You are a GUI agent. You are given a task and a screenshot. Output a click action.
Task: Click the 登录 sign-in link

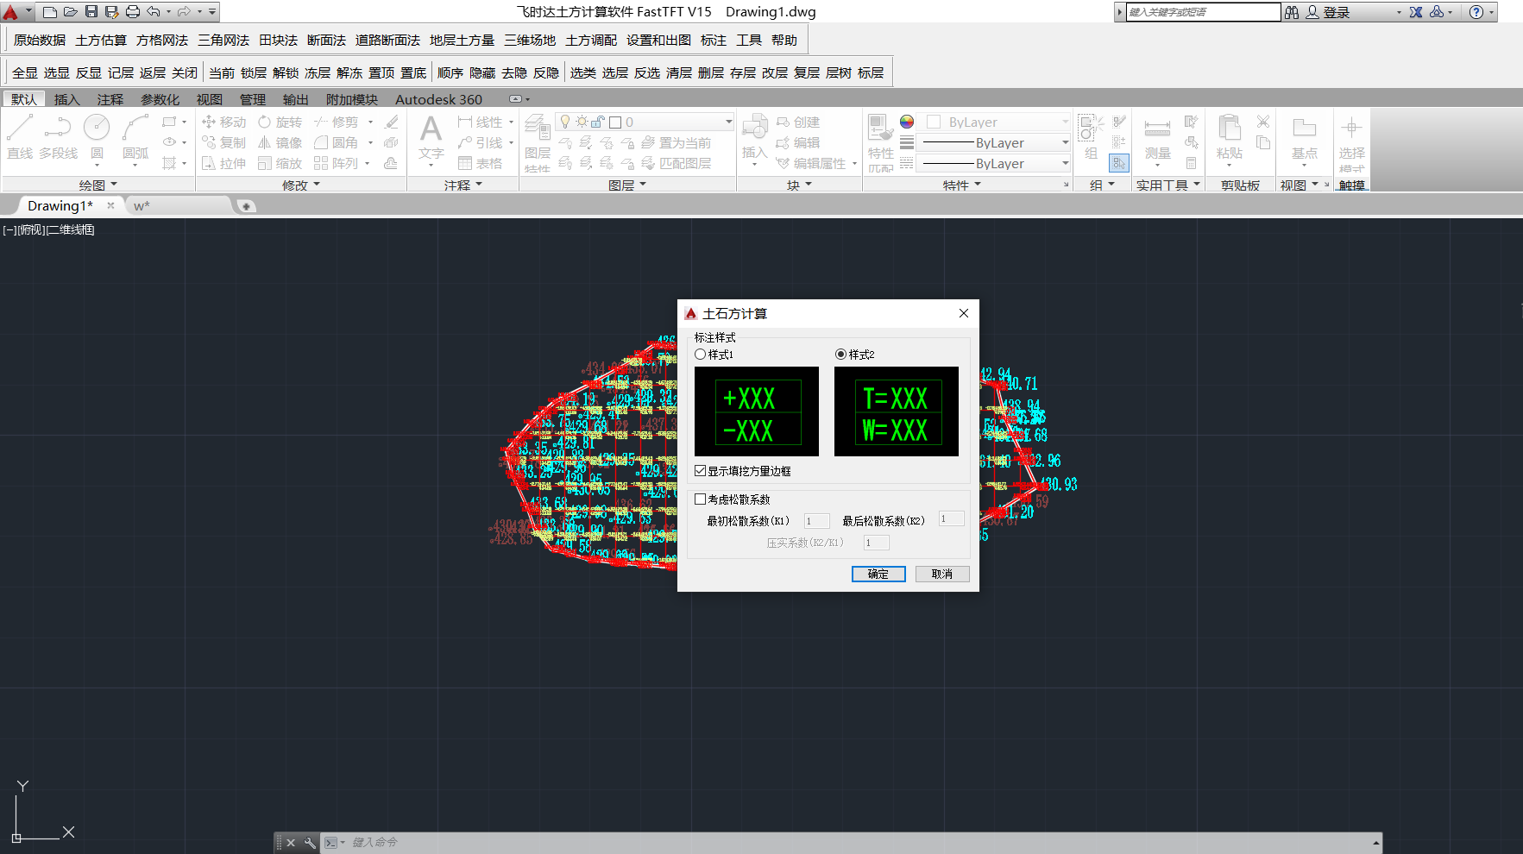[x=1337, y=12]
